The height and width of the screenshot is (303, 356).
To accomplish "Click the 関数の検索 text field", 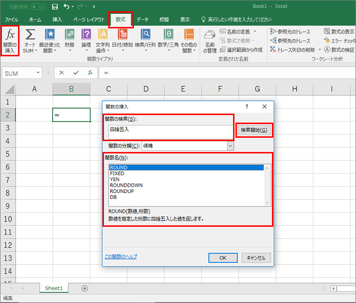I will (x=169, y=129).
